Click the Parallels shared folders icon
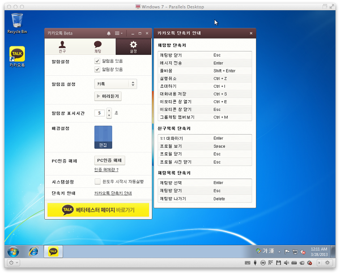This screenshot has width=340, height=274. point(302,263)
